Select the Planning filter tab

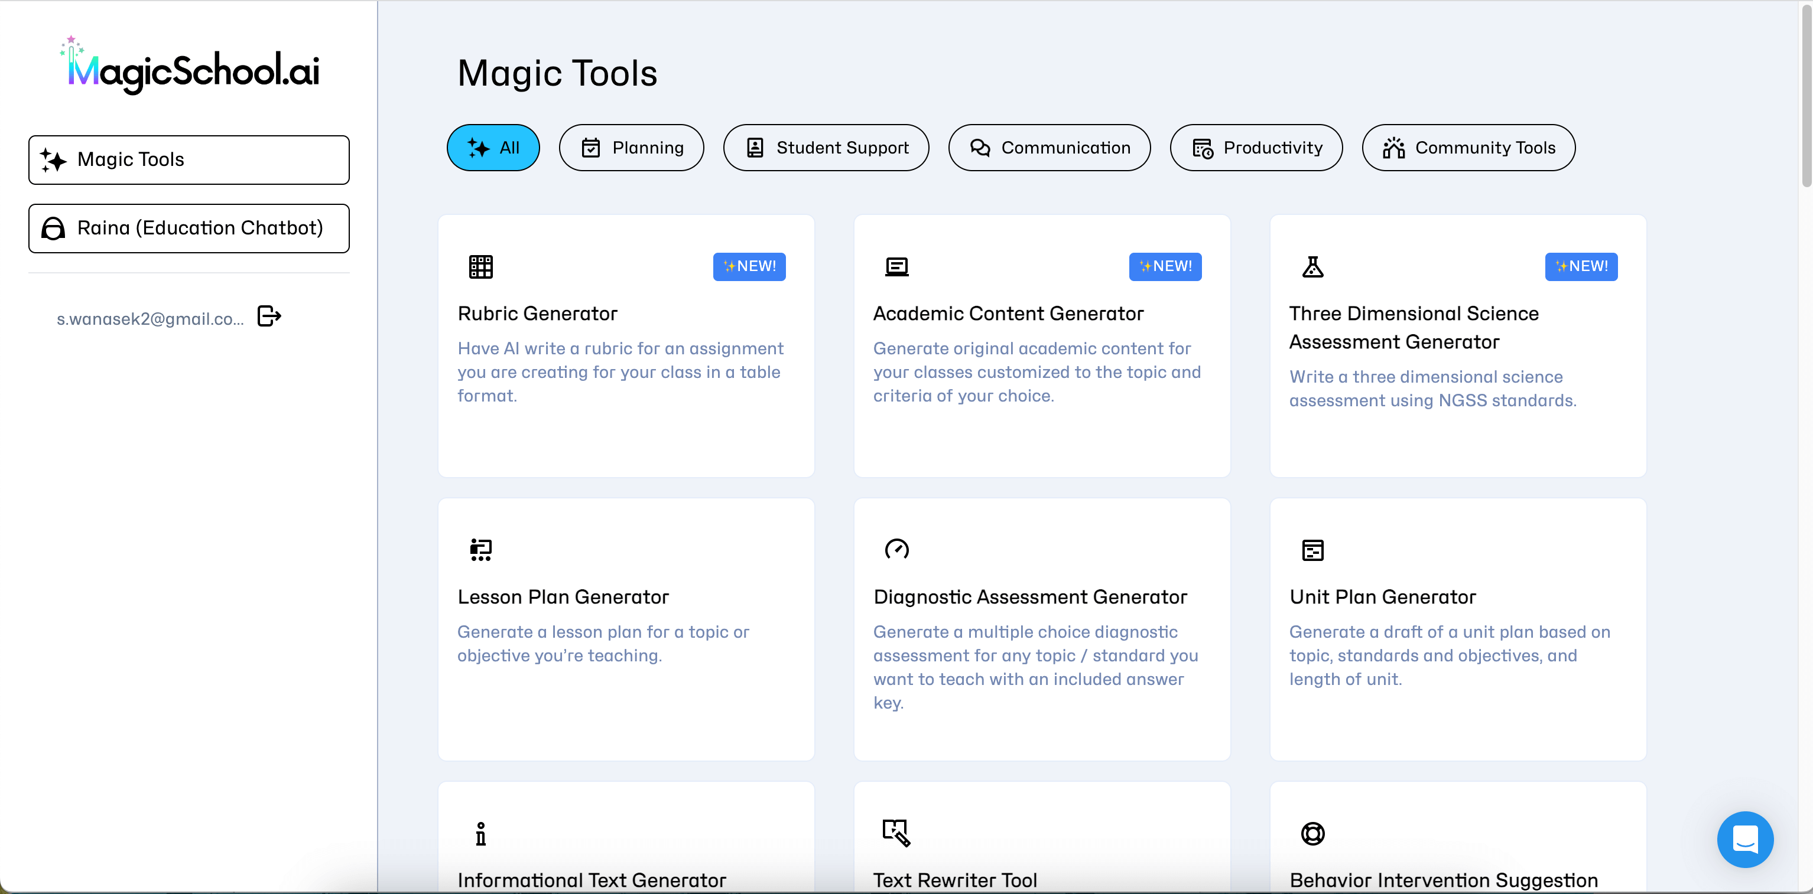pos(633,146)
